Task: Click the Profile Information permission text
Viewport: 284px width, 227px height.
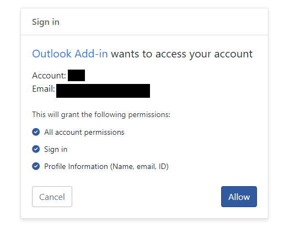Action: pyautogui.click(x=106, y=166)
